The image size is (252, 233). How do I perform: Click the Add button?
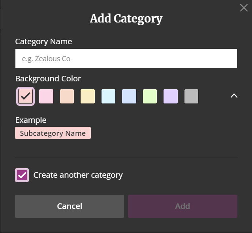182,206
